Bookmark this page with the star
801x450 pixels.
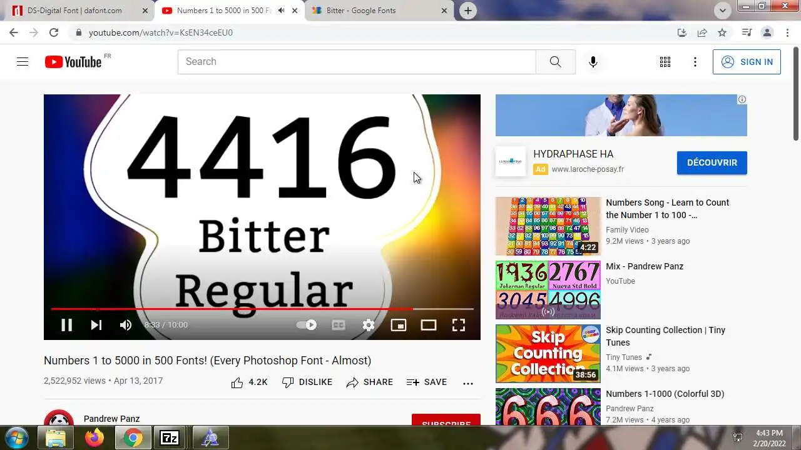click(x=722, y=32)
